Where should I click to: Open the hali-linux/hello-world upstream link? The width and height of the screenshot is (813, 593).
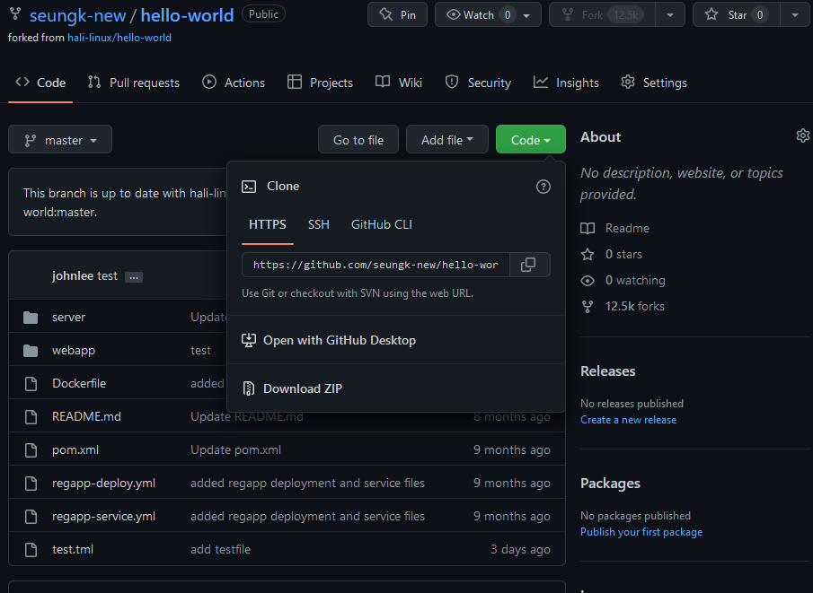(119, 38)
